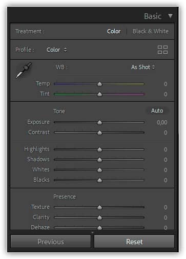Click the small panel collapse arrow above Reset
The image size is (186, 259).
92,232
